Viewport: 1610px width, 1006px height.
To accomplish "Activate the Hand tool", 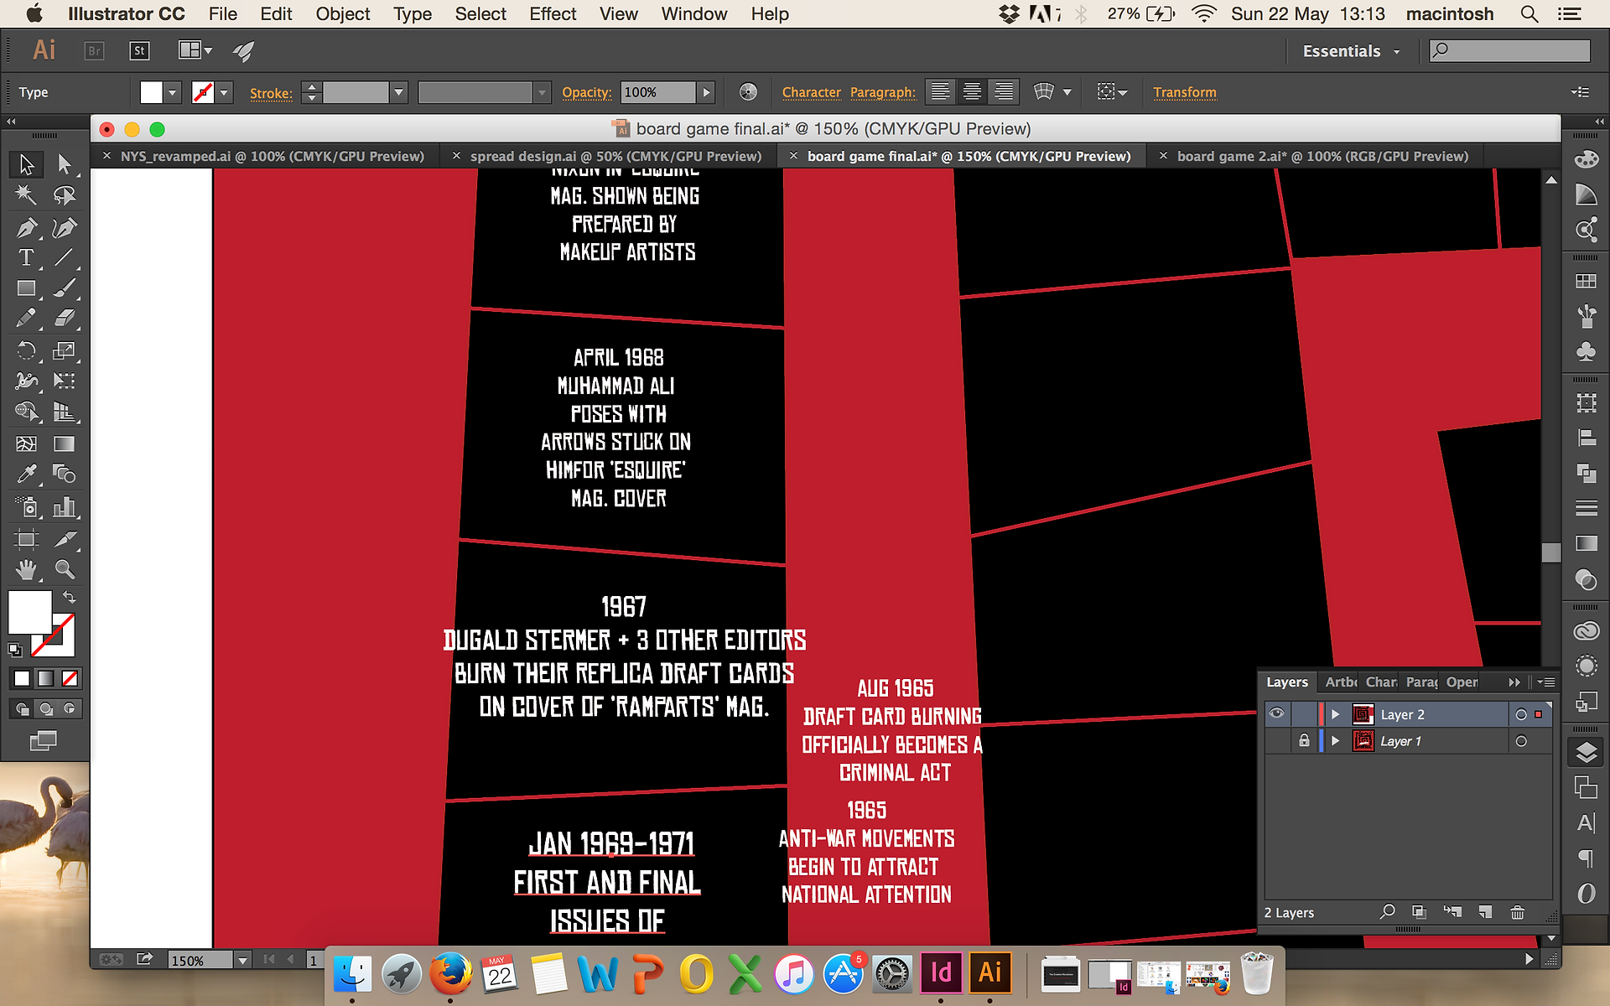I will (27, 570).
